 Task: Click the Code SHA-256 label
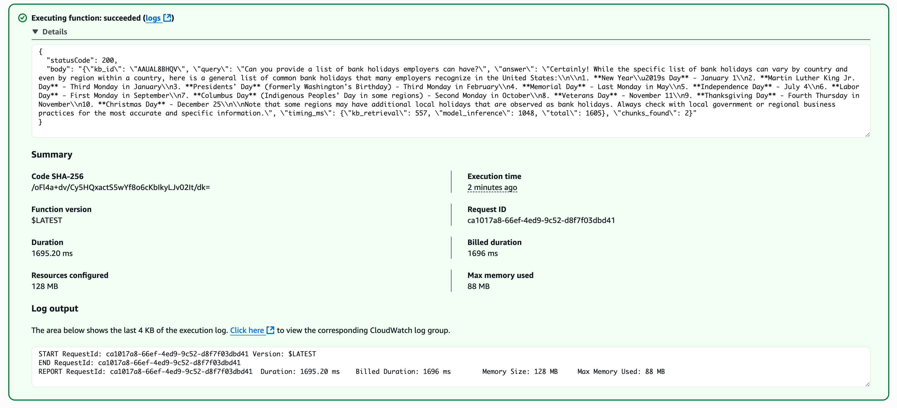(x=58, y=176)
